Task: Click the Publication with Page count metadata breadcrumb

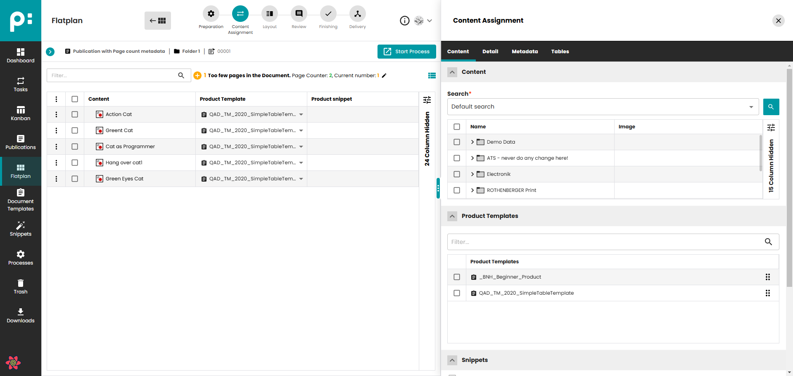Action: tap(119, 52)
